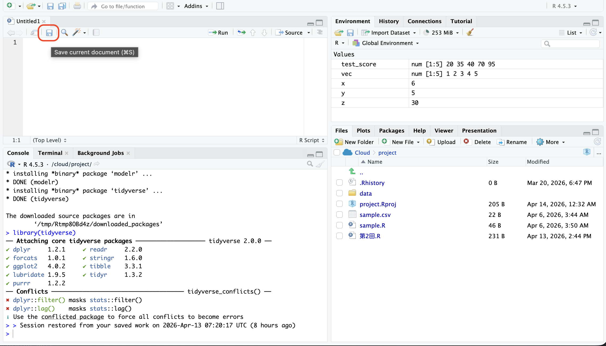Clear environment objects with broom icon
The width and height of the screenshot is (606, 346).
(470, 32)
